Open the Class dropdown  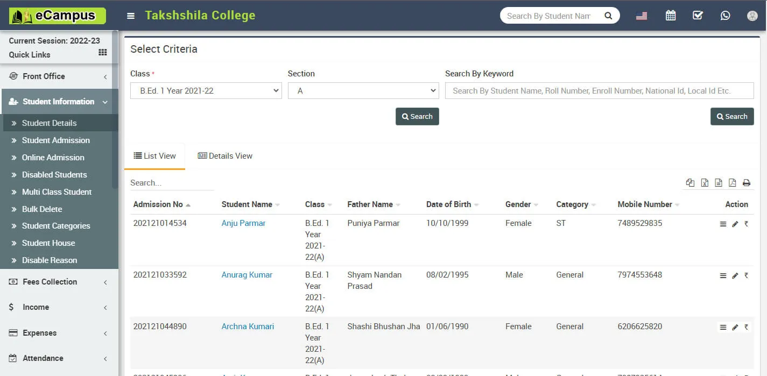[x=206, y=90]
